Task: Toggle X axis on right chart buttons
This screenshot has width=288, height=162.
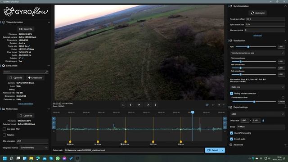Action: tap(225, 119)
